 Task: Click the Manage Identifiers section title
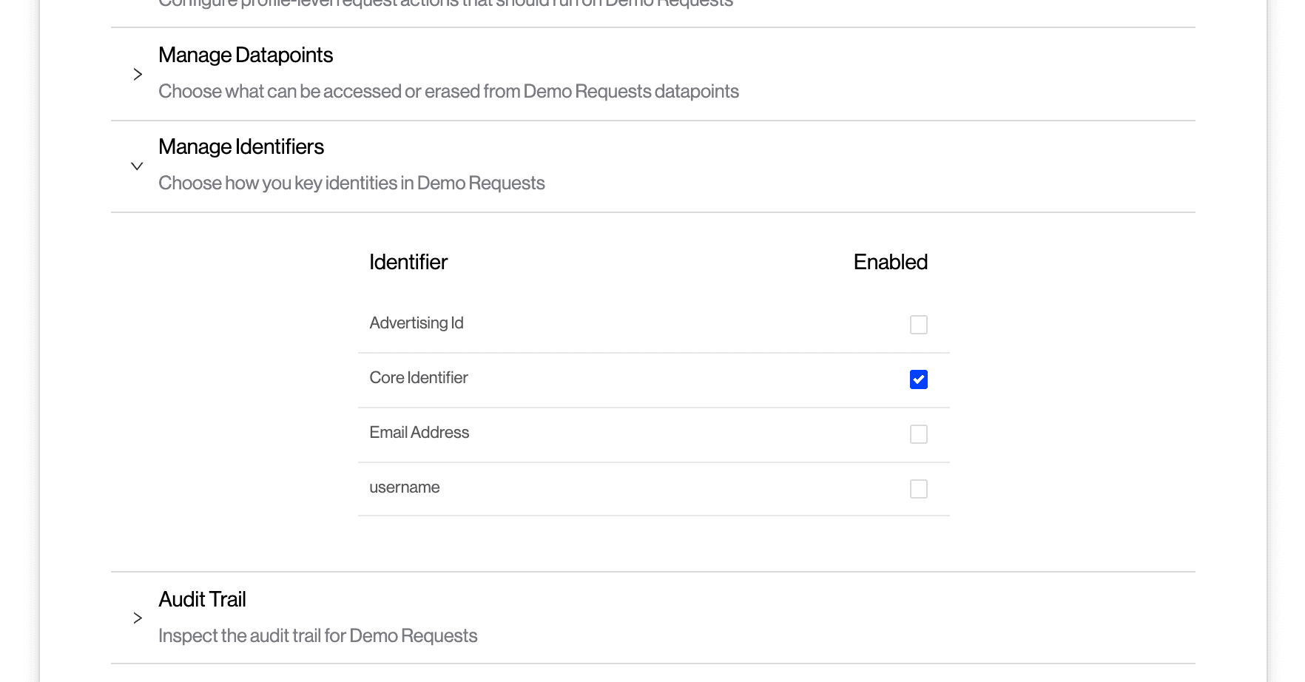(241, 147)
